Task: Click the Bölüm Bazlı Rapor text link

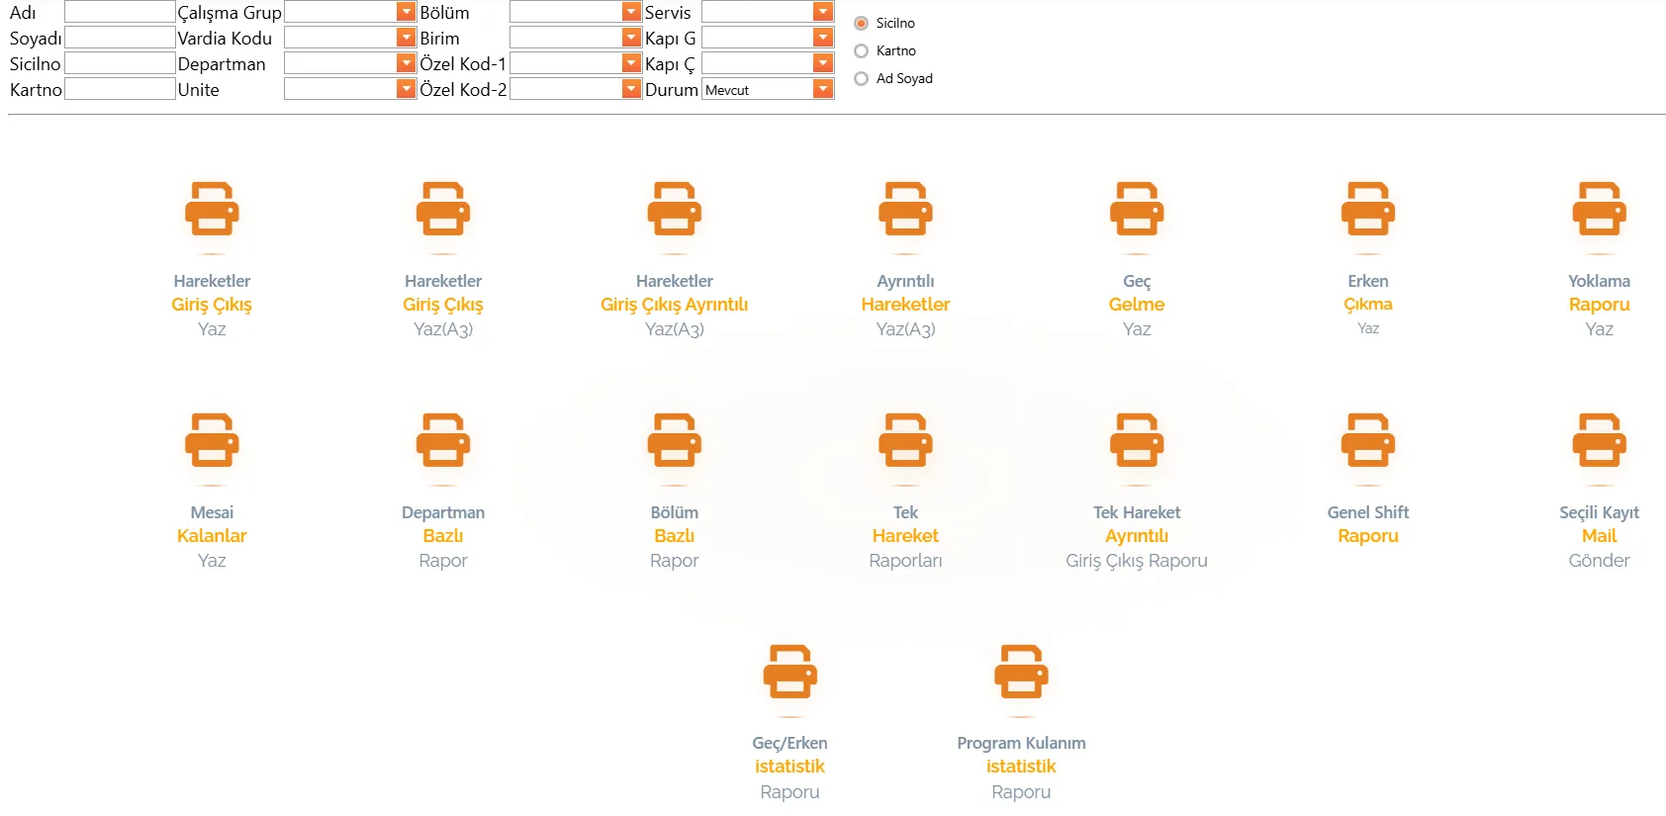Action: (674, 536)
